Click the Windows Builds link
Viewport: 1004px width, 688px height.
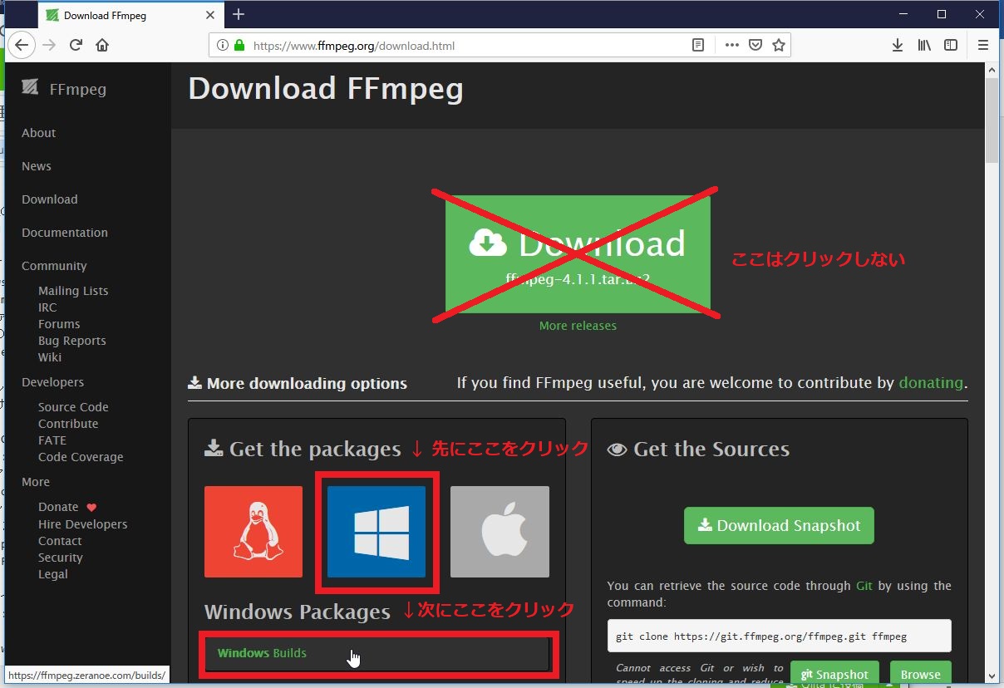tap(260, 653)
